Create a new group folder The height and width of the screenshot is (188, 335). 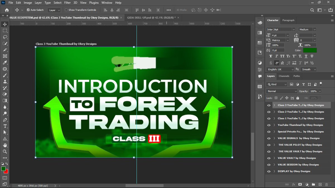click(314, 184)
